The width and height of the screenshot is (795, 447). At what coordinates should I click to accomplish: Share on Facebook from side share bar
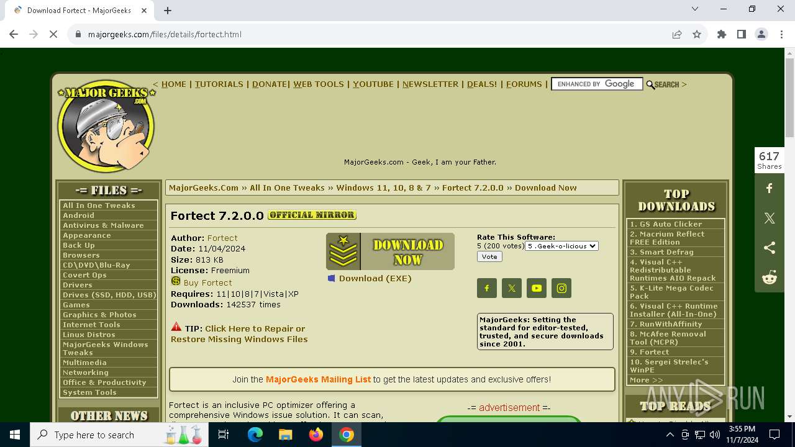tap(770, 188)
